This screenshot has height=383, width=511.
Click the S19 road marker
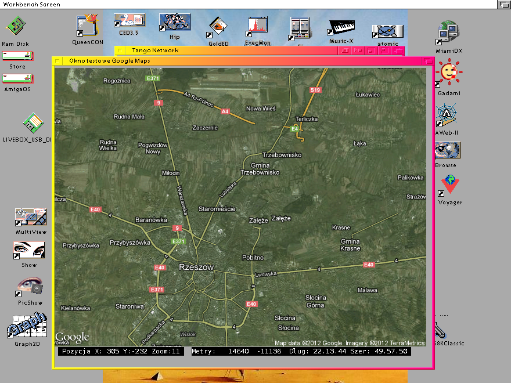click(x=315, y=90)
